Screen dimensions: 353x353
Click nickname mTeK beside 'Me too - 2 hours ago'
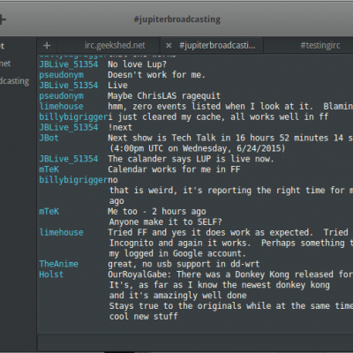(49, 212)
